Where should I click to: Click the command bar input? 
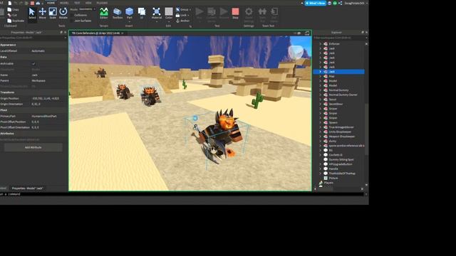tap(182, 194)
